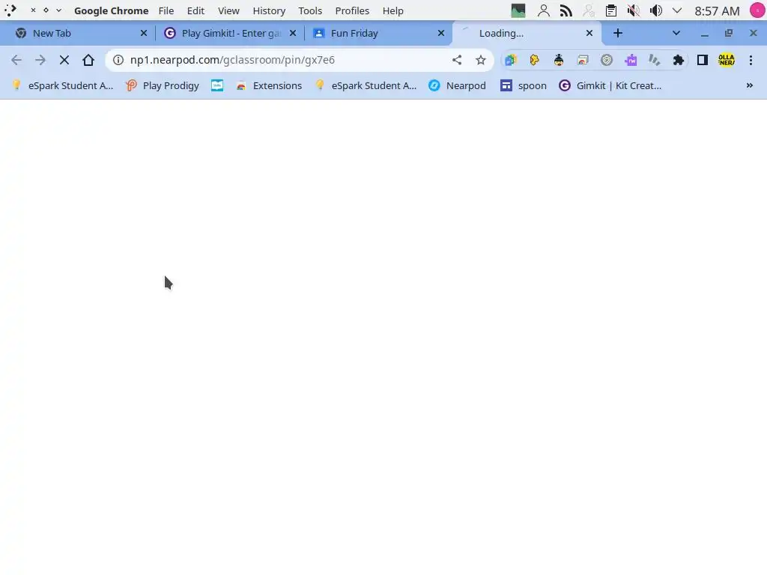Open the View menu
This screenshot has width=767, height=575.
[x=228, y=10]
